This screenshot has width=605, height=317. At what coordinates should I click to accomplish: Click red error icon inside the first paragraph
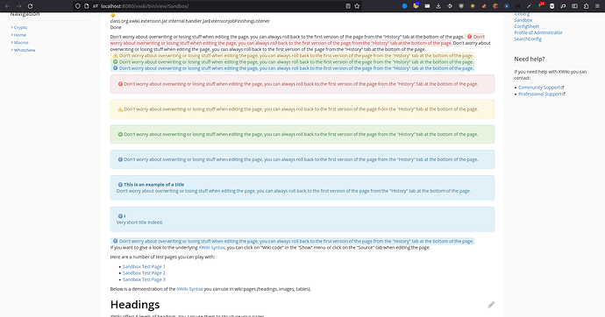pos(469,37)
